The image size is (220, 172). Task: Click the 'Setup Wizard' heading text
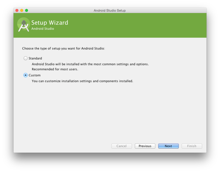(50, 23)
